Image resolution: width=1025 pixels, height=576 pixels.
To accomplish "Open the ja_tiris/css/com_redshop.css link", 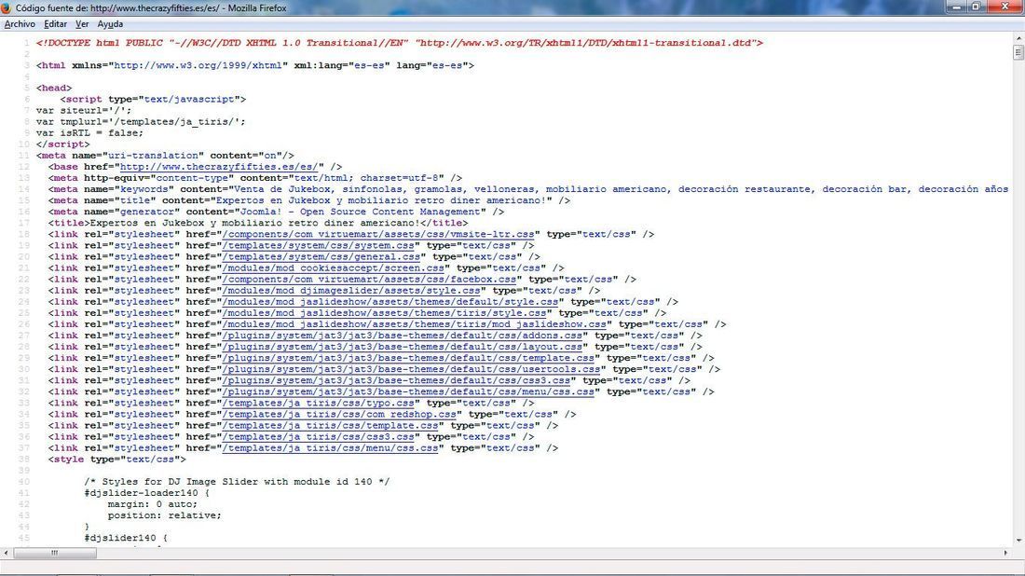I will (338, 415).
